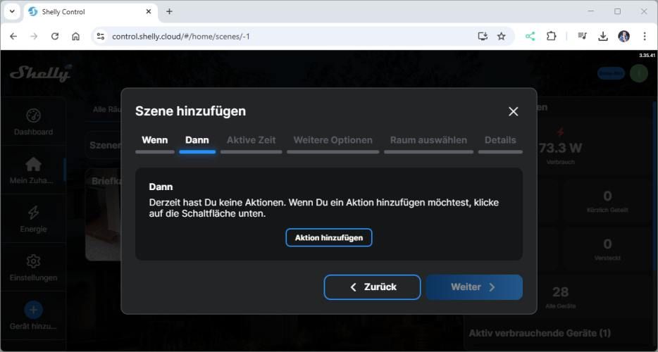Click the Aktion hinzufügen button
The image size is (658, 352).
pos(328,238)
